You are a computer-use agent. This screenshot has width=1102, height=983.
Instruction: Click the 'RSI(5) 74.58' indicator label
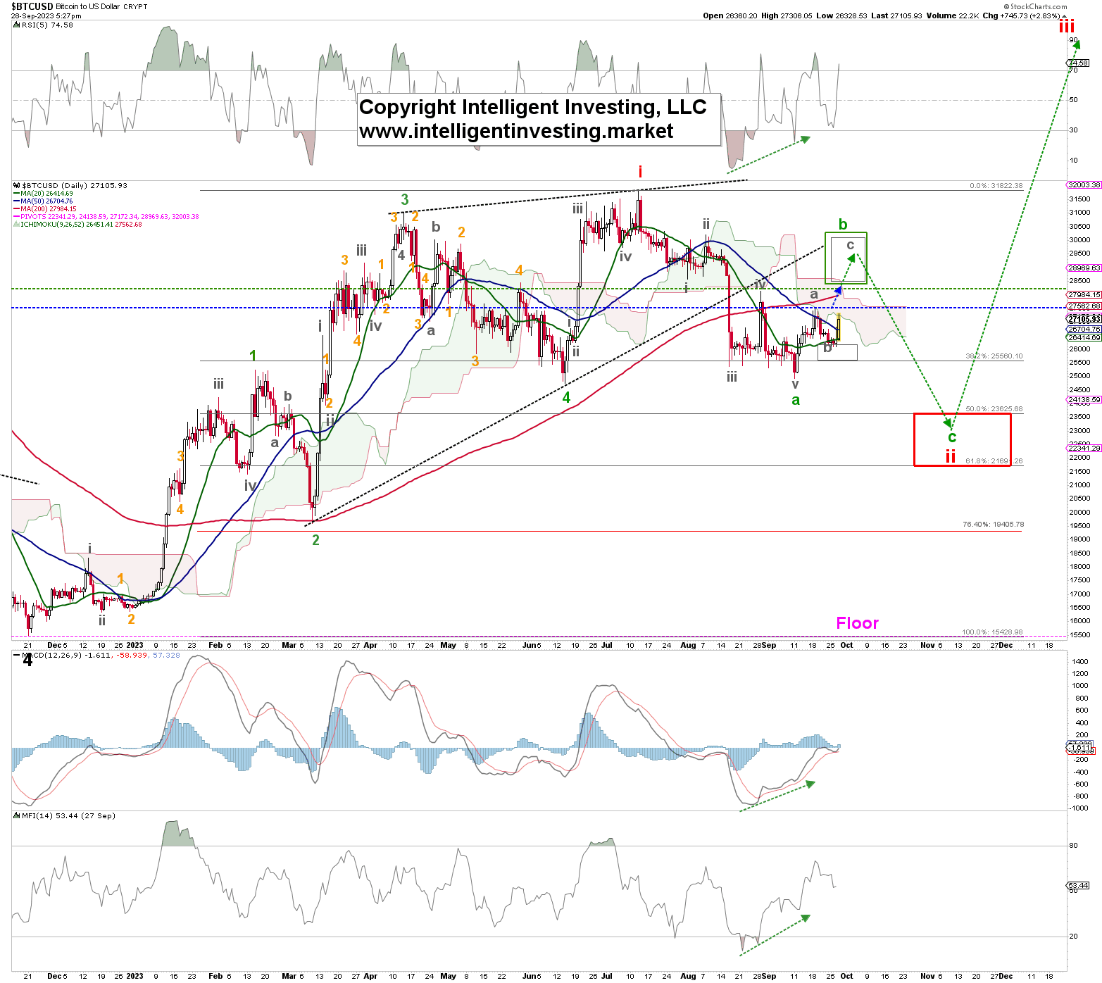tap(47, 25)
